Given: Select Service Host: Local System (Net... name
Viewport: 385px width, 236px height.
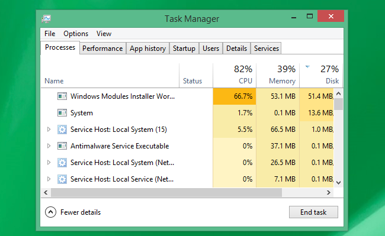Looking at the screenshot, I should click(122, 163).
